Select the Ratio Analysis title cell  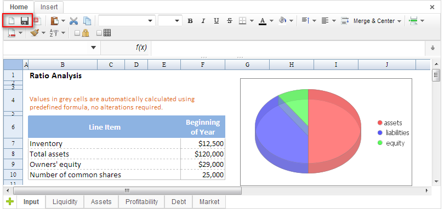pos(56,76)
